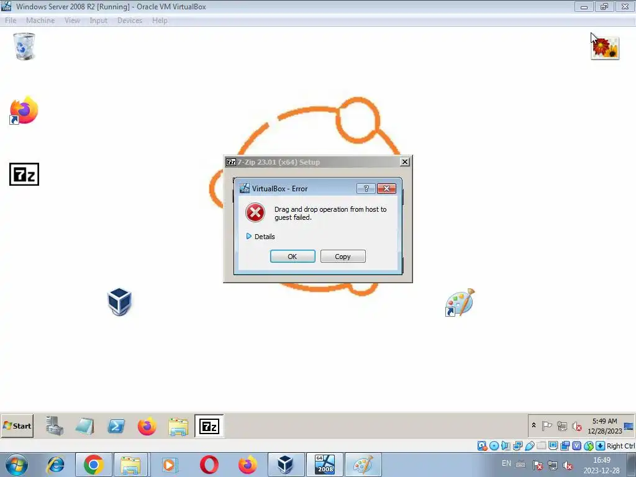Click VirtualBox shared folders indicator

pos(541,446)
